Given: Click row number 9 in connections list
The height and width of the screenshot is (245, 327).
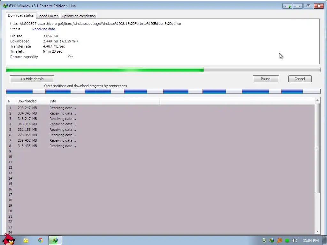Looking at the screenshot, I should pyautogui.click(x=10, y=151).
